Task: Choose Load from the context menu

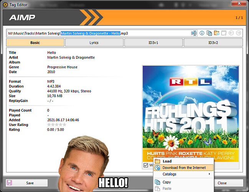Action: (x=183, y=161)
